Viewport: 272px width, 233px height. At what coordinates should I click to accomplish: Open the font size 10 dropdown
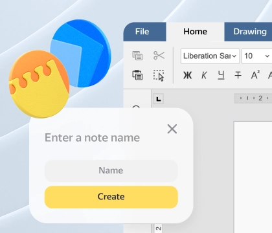(256, 56)
